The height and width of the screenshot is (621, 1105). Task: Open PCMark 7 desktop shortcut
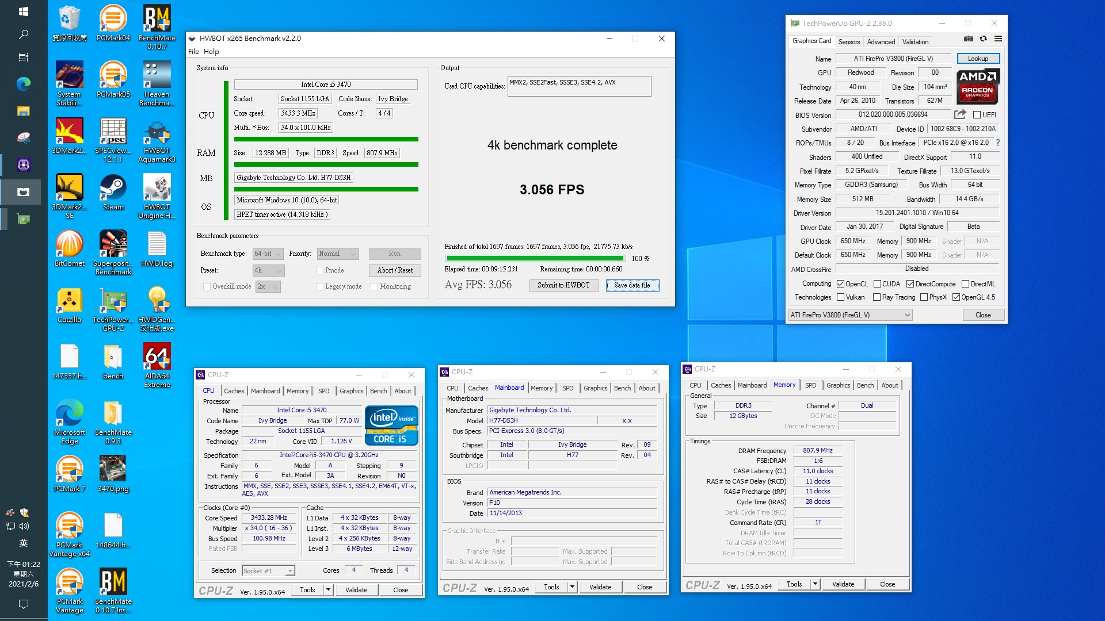69,474
